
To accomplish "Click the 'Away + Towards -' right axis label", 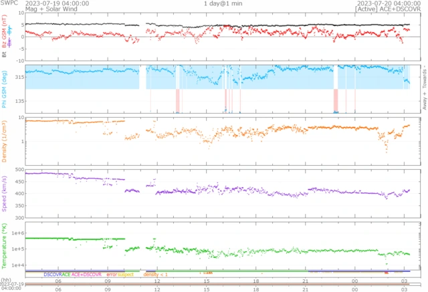I will click(423, 87).
